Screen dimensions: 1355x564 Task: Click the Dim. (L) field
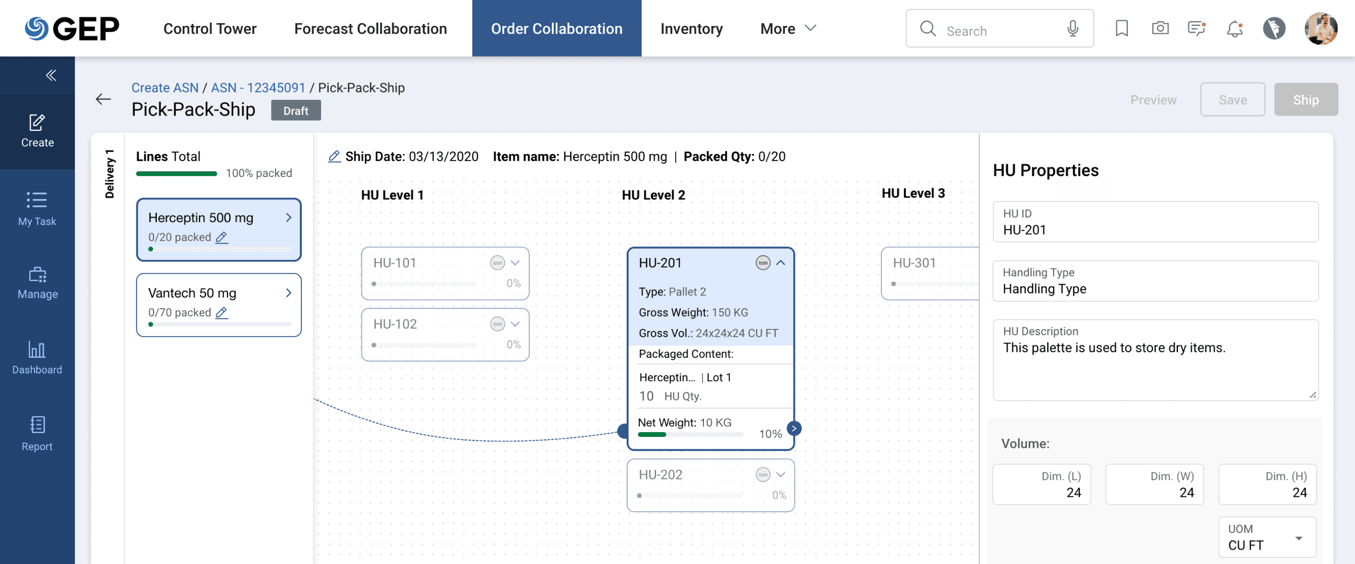point(1042,485)
